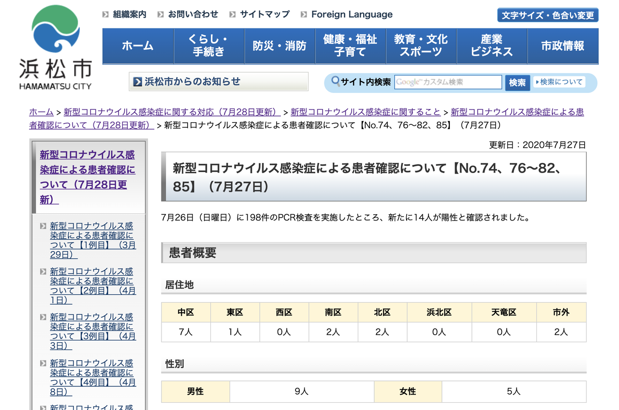The image size is (619, 410).
Task: Click the page title heading with No.74、76〜82、85
Action: (374, 177)
